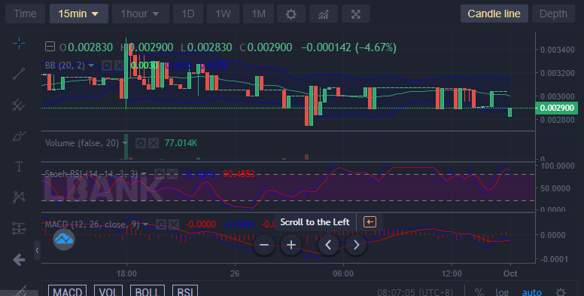Select the long position prediction tool
584x296 pixels.
[19, 228]
